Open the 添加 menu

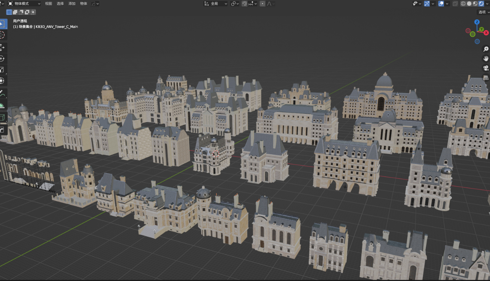click(x=72, y=3)
